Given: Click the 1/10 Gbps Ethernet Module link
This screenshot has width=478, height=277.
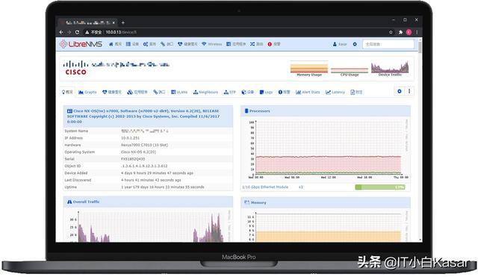Looking at the screenshot, I should click(x=265, y=187).
